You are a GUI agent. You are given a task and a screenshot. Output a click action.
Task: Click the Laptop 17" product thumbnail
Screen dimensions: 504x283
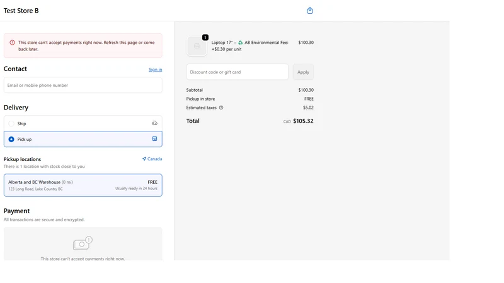point(197,46)
